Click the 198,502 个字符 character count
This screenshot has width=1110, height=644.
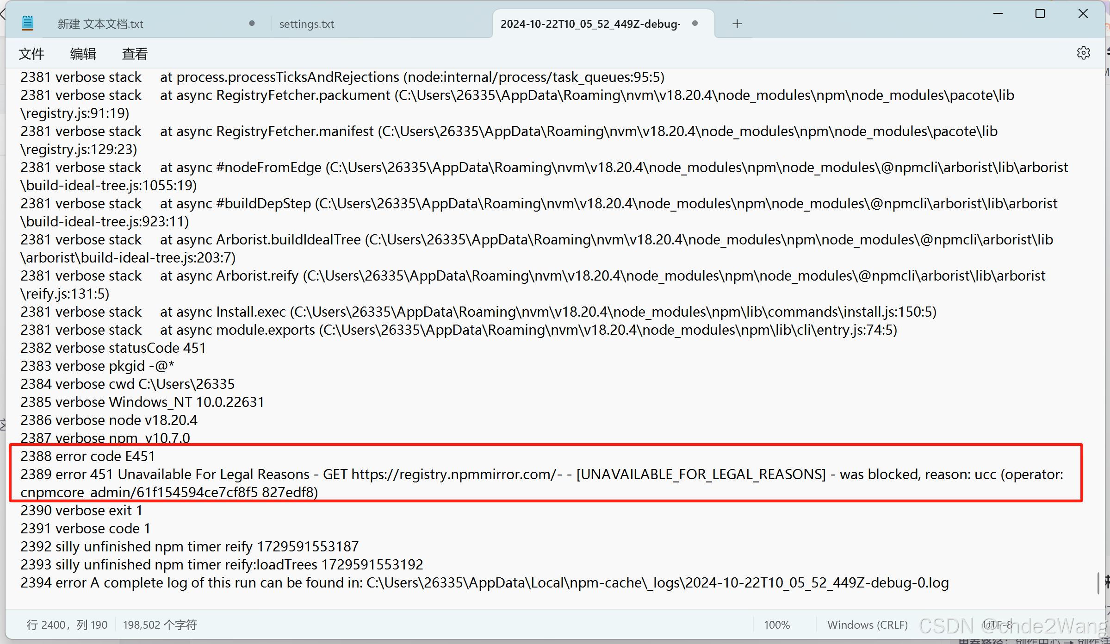(160, 625)
